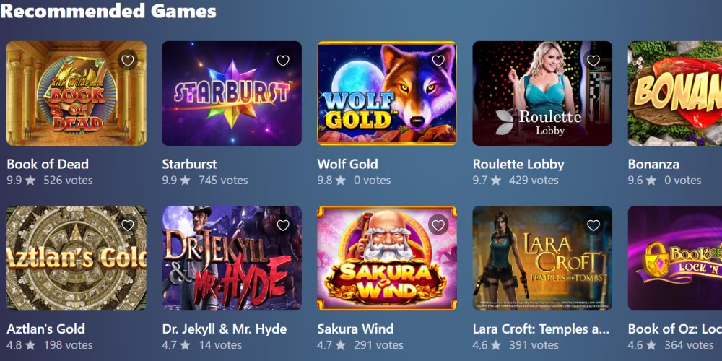Open Wolf Gold game image
Image resolution: width=722 pixels, height=361 pixels.
coord(387,93)
